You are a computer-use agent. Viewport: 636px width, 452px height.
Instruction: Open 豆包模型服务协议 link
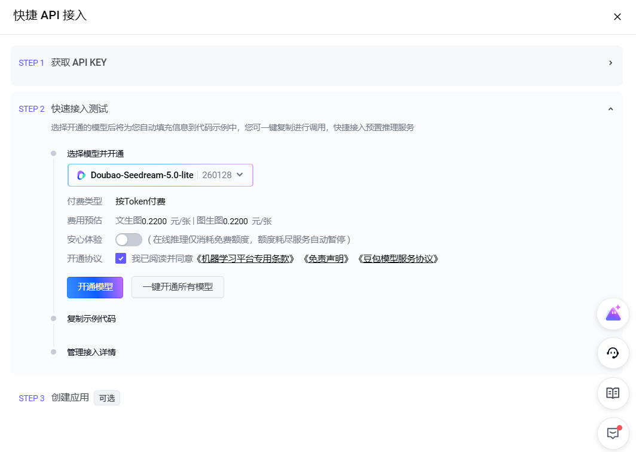coord(398,259)
